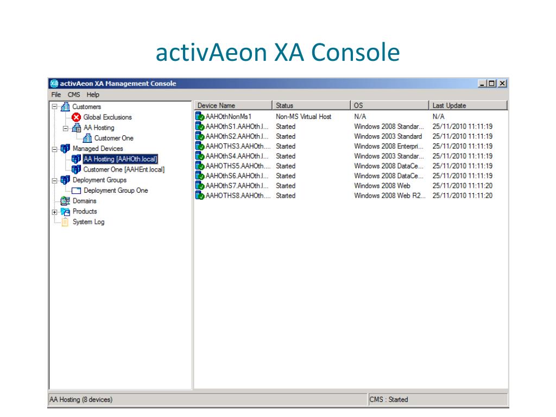Select the AAHOthNonMs1 device name

(229, 116)
